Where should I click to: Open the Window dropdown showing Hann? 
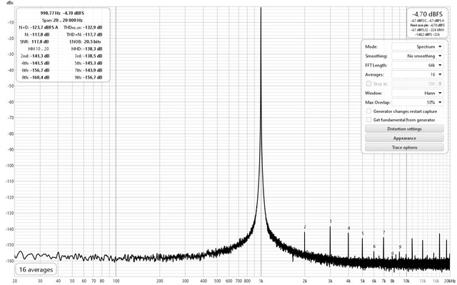coord(418,94)
